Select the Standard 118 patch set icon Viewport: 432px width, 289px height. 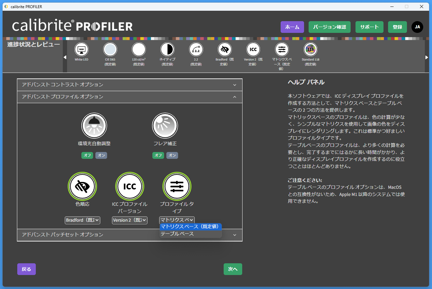pos(311,49)
